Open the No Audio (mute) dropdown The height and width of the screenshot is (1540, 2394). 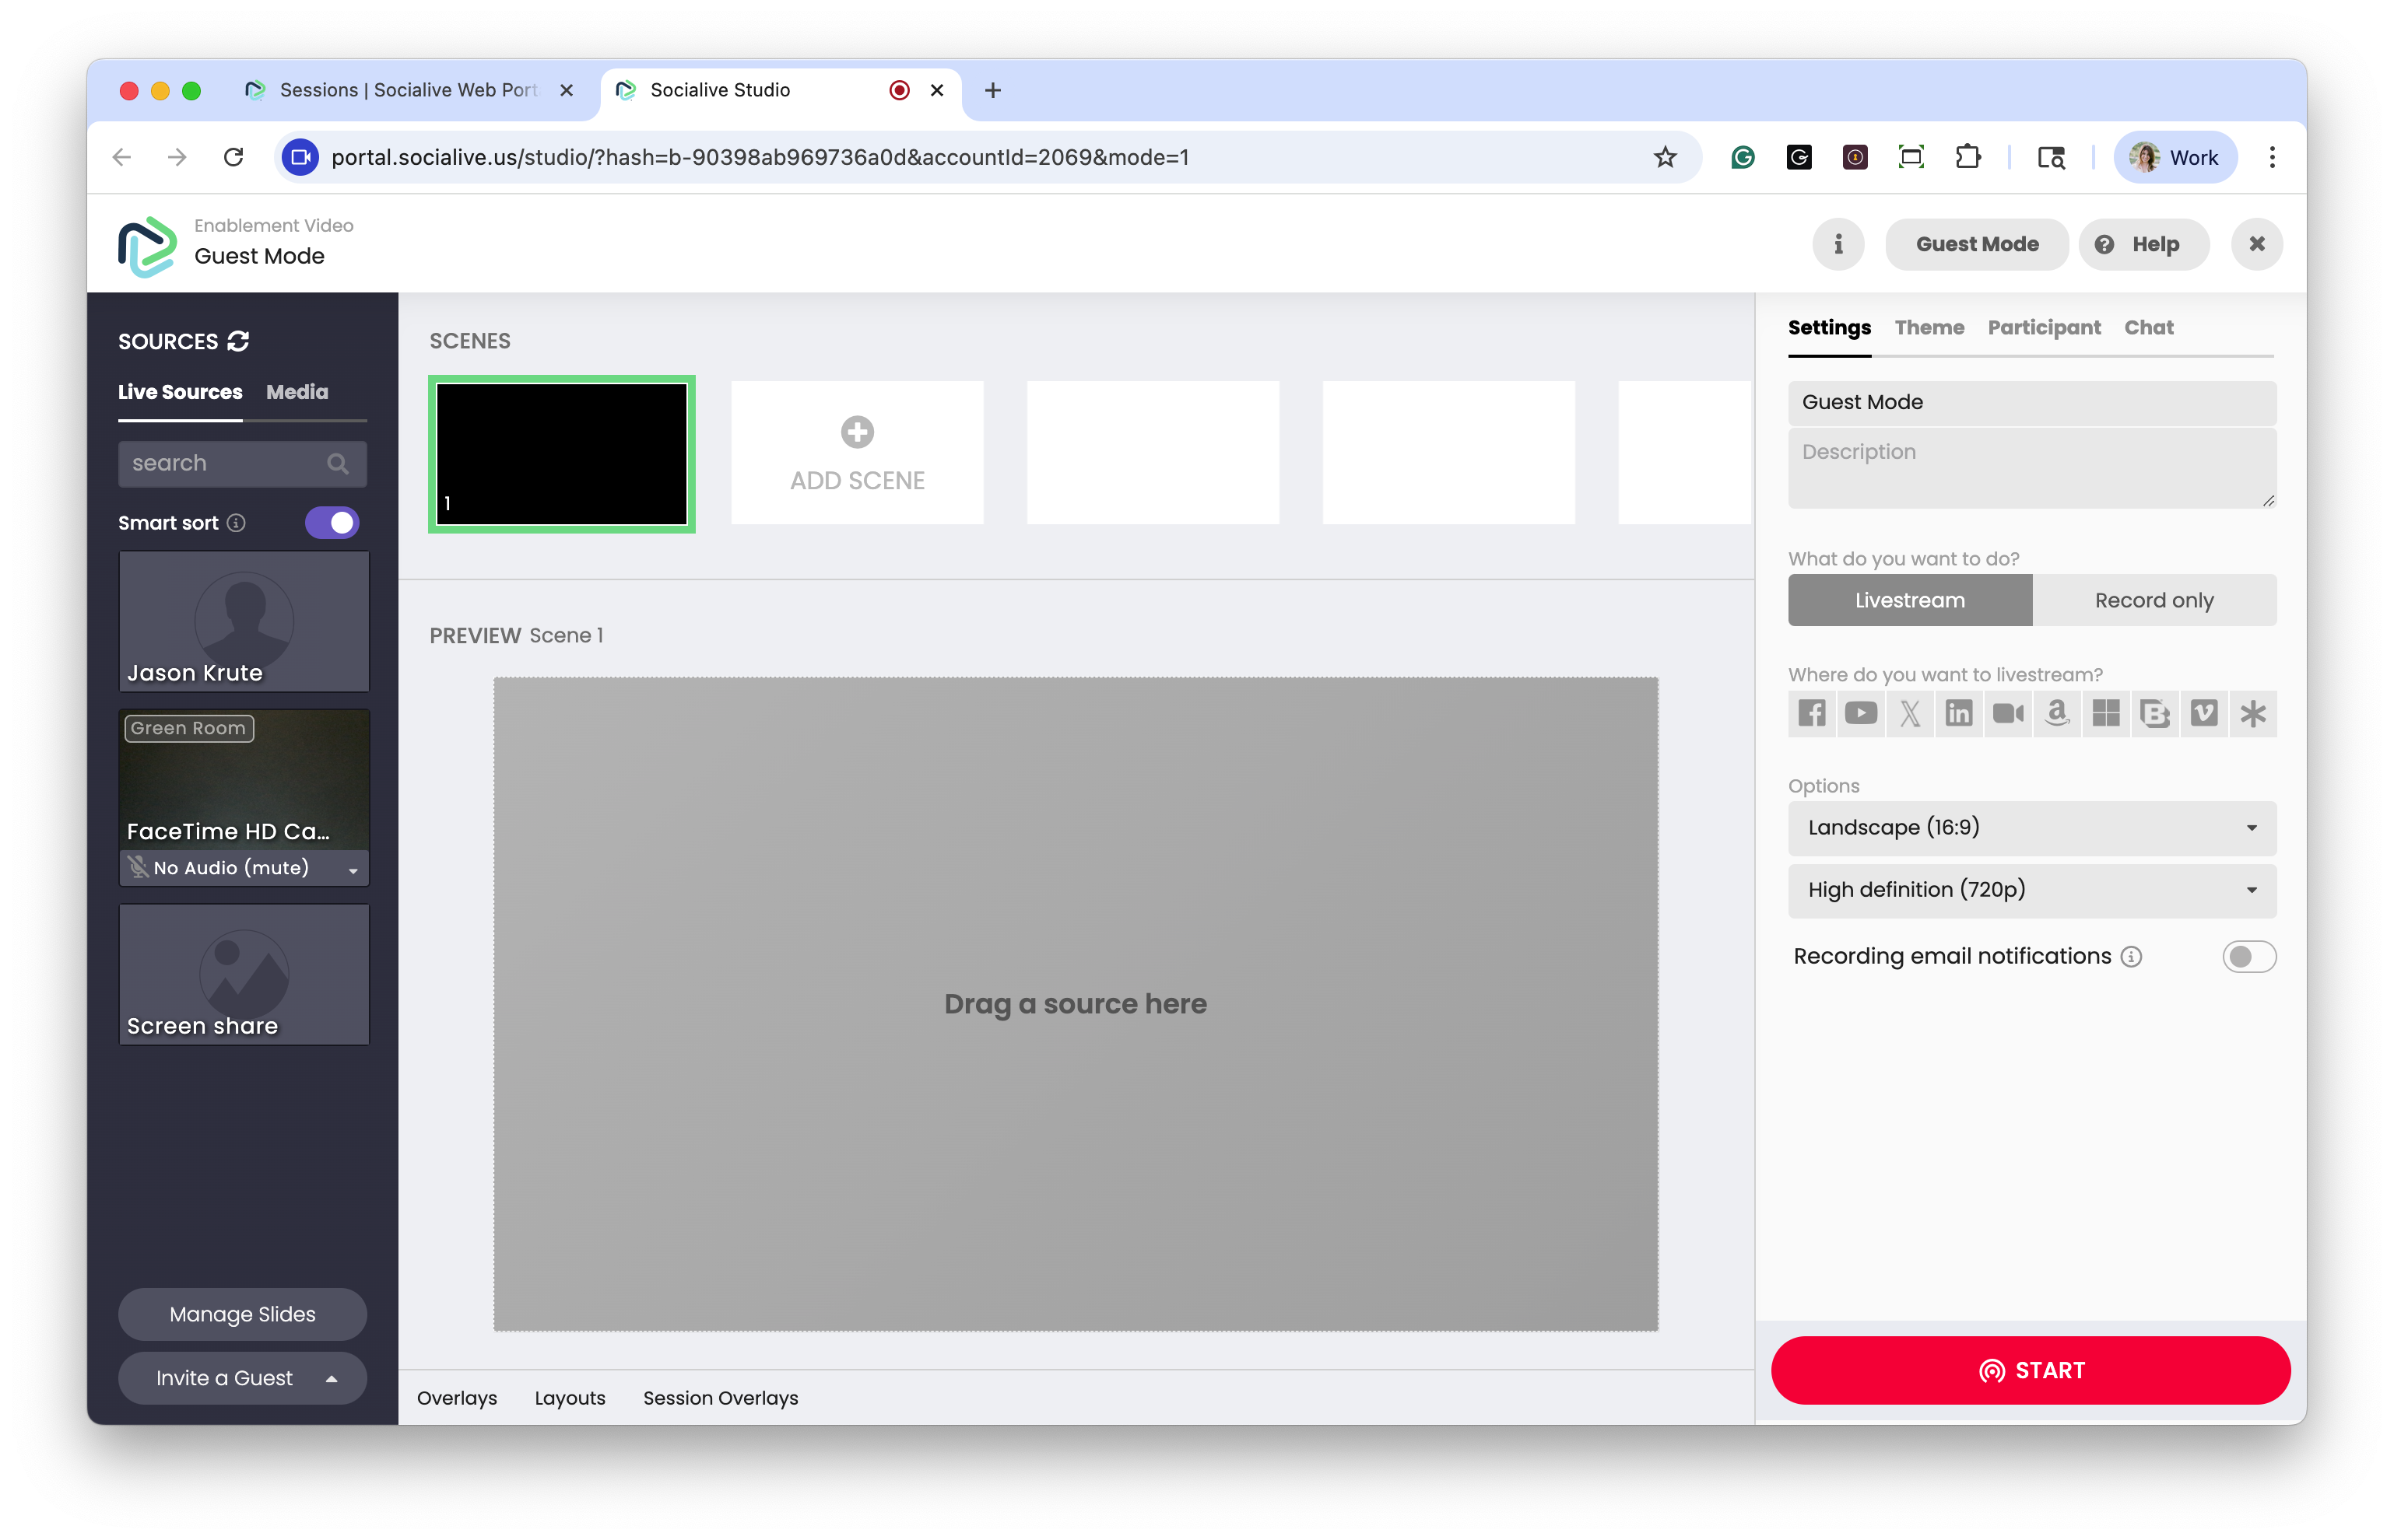tap(244, 868)
